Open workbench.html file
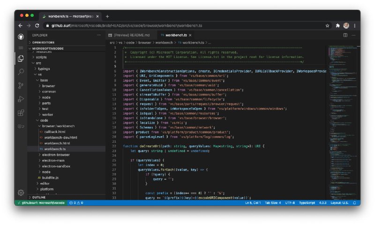The image size is (375, 225). click(67, 143)
